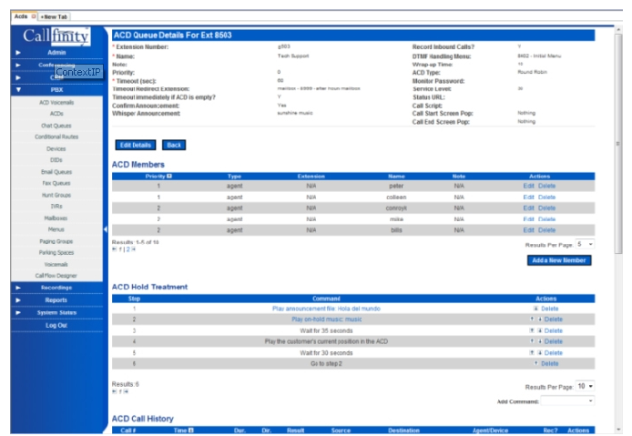Viewport: 632px width, 436px height.
Task: Click Add a New Member button
Action: pyautogui.click(x=559, y=260)
